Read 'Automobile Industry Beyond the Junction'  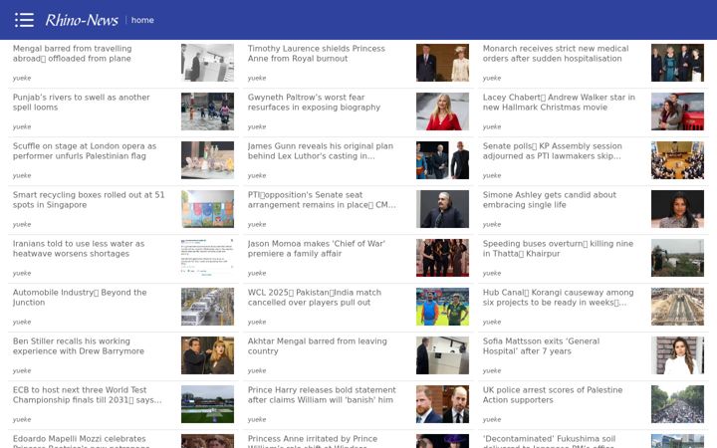[80, 298]
